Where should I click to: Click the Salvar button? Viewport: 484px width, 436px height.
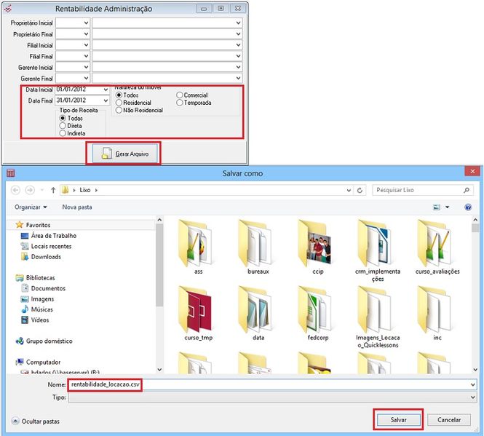(x=398, y=420)
